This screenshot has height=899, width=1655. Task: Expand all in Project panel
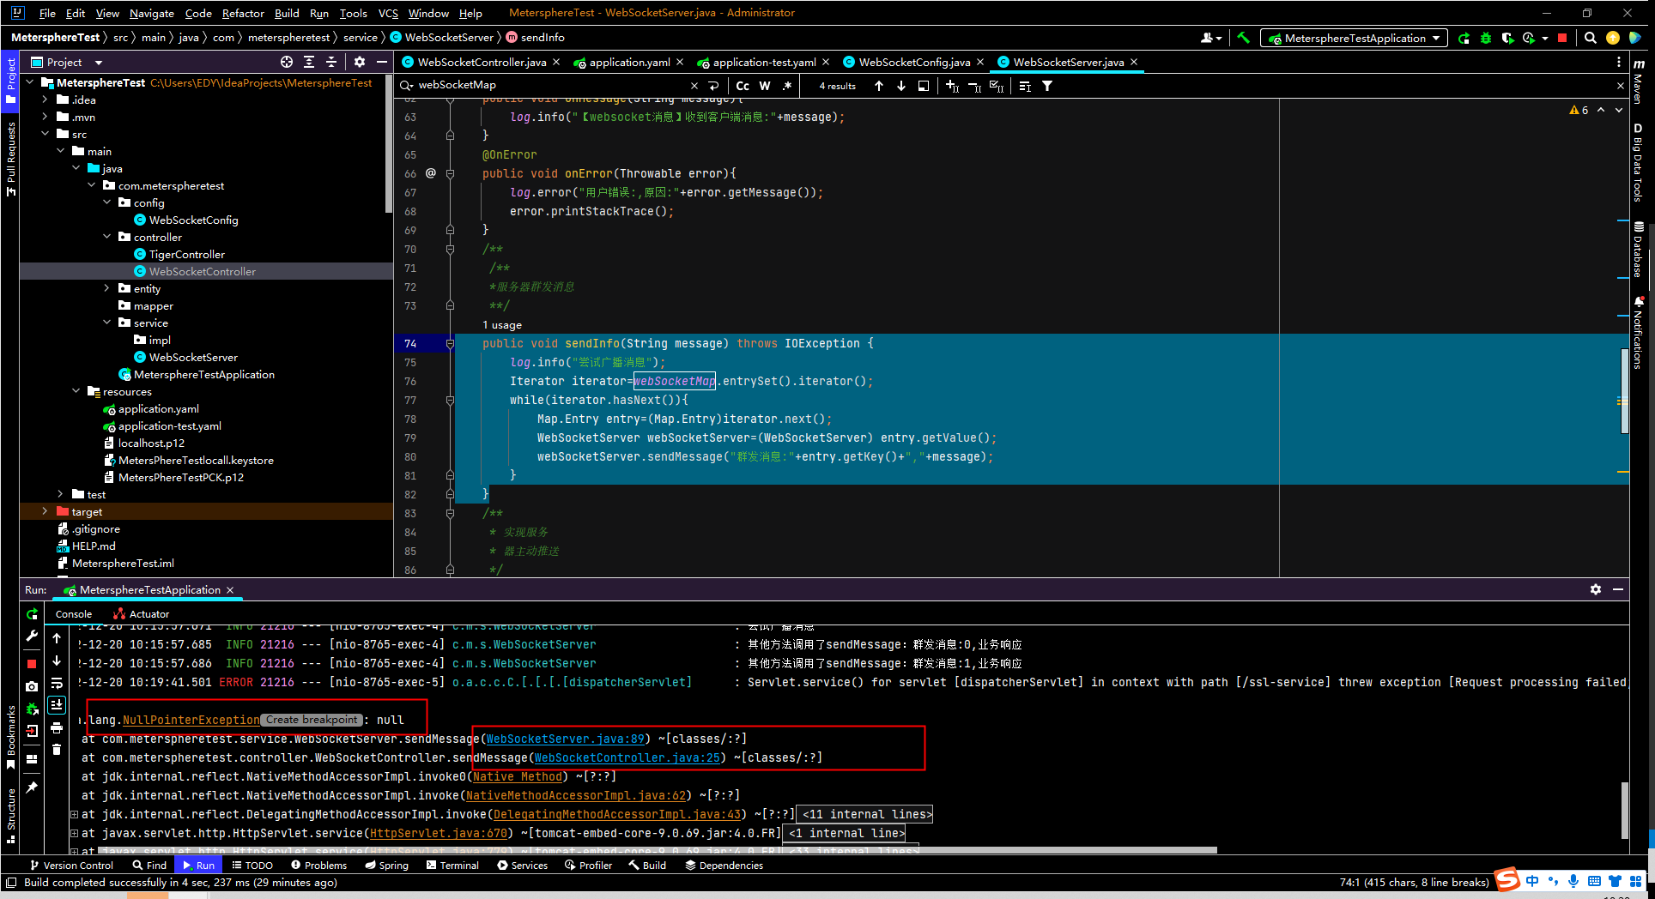pyautogui.click(x=309, y=62)
